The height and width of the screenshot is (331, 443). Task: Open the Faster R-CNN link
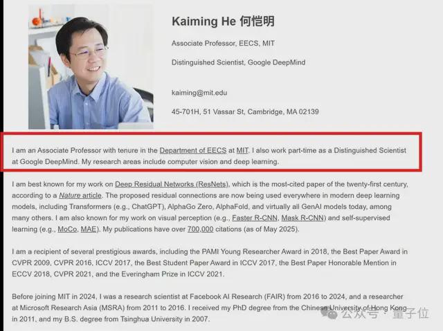(255, 218)
